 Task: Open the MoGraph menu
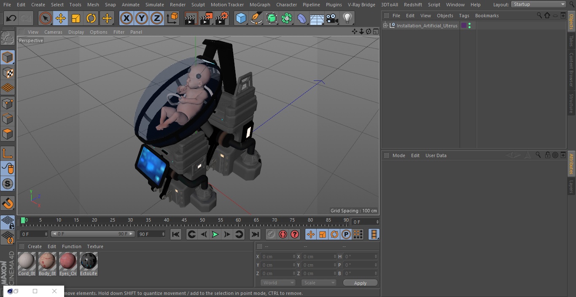coord(260,5)
